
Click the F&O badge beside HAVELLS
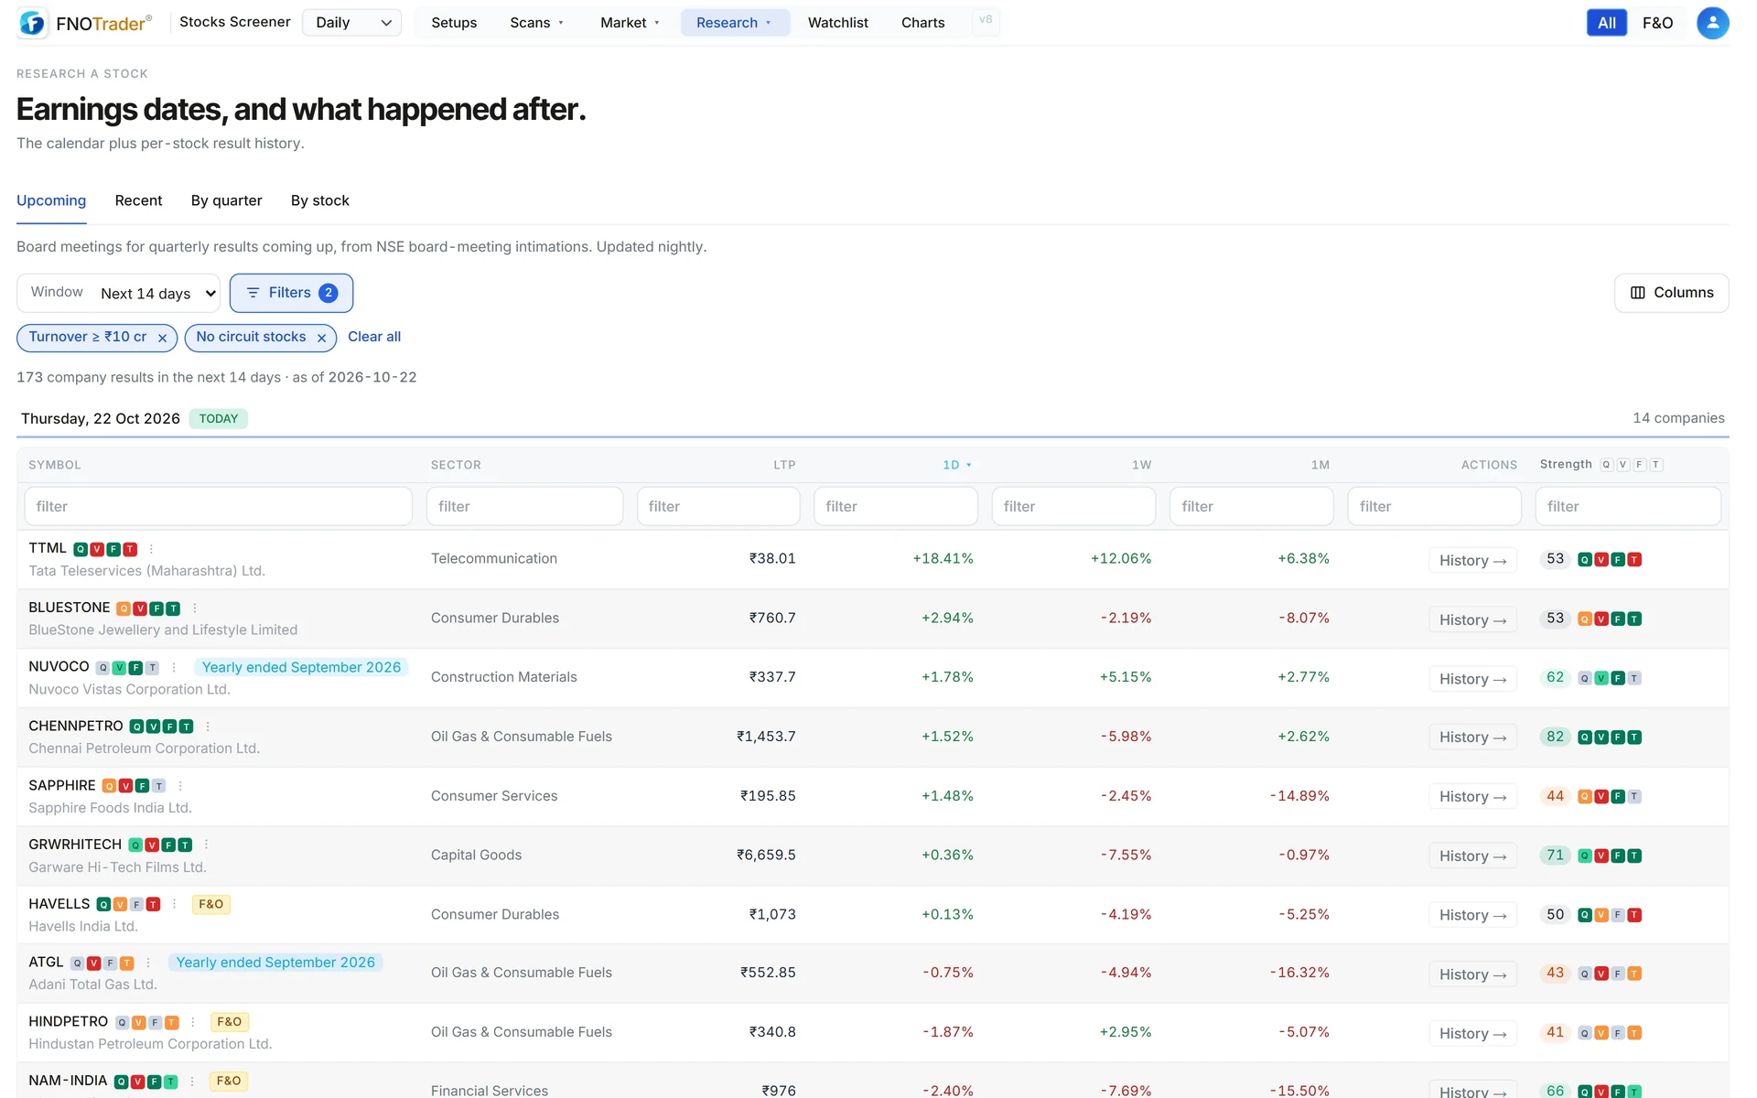(x=210, y=904)
